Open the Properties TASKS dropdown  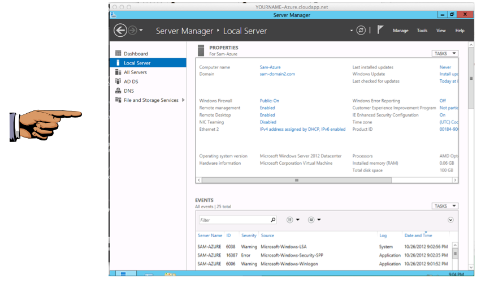pos(445,54)
